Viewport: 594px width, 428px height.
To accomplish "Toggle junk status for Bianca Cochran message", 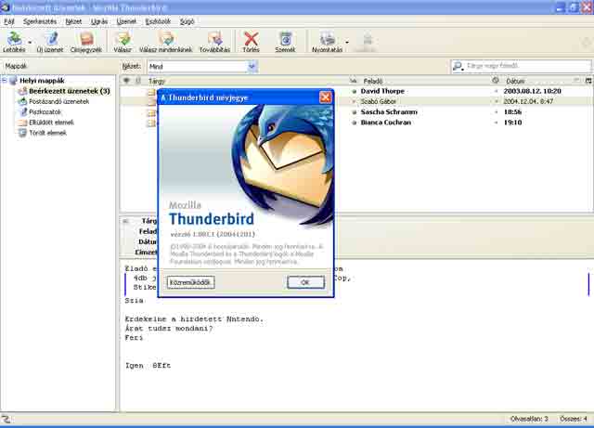I will (496, 123).
